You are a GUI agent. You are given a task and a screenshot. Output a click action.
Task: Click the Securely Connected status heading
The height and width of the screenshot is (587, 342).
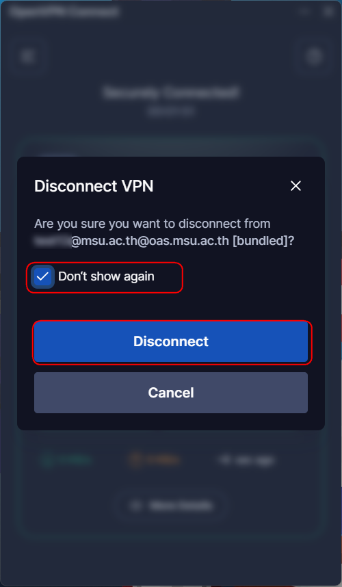point(171,92)
